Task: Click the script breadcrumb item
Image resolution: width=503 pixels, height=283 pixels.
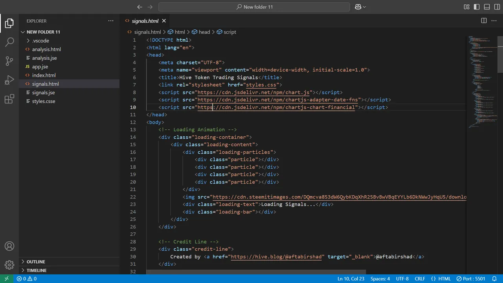Action: pyautogui.click(x=229, y=32)
